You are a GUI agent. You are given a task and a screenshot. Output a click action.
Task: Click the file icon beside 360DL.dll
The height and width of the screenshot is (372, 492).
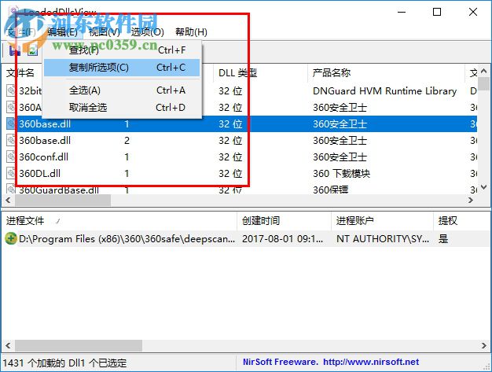point(11,173)
